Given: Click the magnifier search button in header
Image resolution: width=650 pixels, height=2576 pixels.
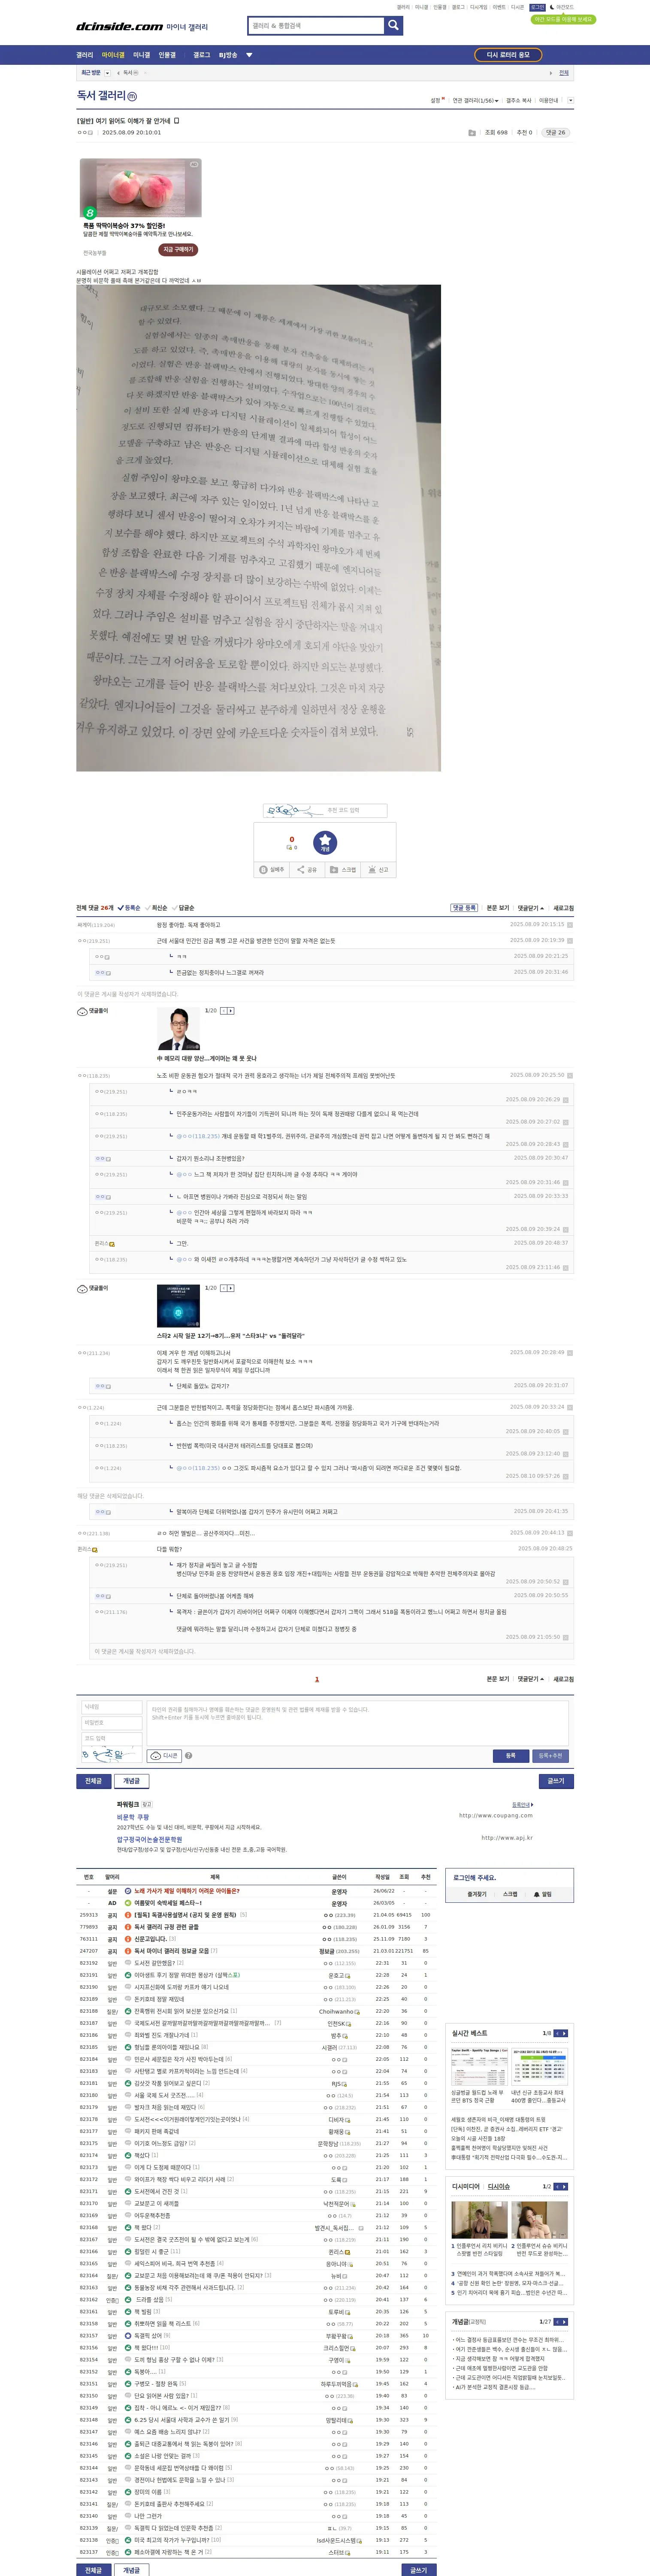Looking at the screenshot, I should (394, 26).
